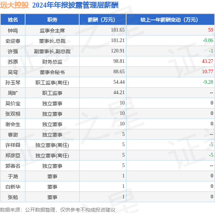This screenshot has height=213, width=215.
Task: Click 独立董事 in 吴价宝 row
Action: tap(52, 103)
